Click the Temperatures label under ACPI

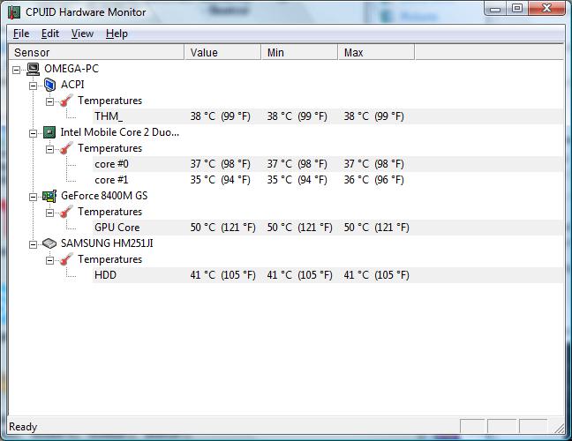(109, 101)
